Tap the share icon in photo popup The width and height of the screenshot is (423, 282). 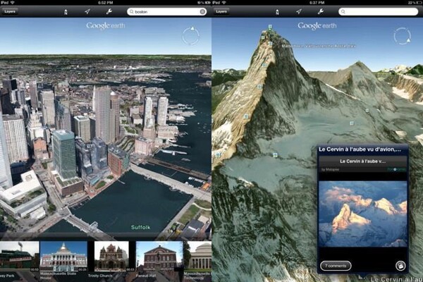(400, 266)
